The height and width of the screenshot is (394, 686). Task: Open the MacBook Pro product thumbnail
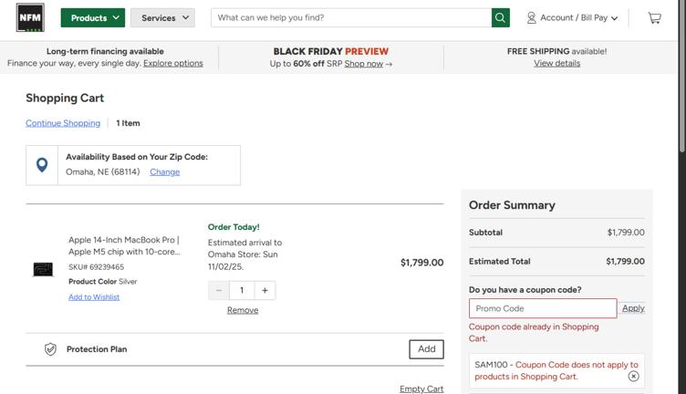coord(43,269)
